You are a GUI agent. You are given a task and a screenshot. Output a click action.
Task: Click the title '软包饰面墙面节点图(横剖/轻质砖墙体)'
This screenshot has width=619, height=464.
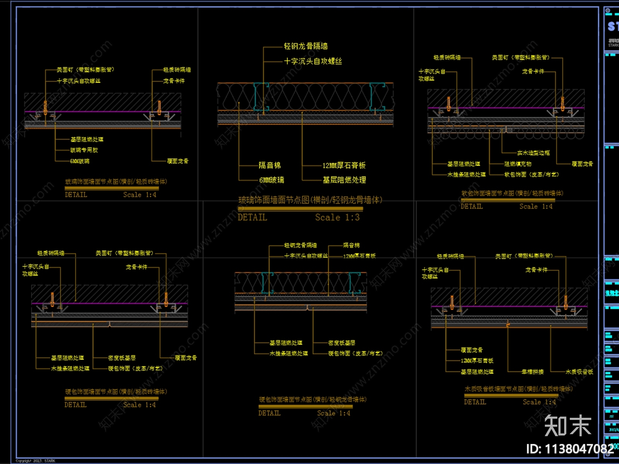click(512, 193)
